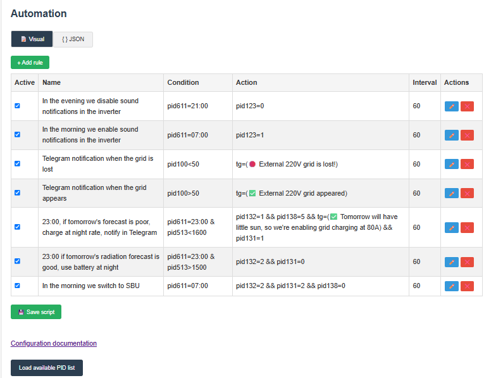Screen dimensions: 484x378
Task: Click the Interval column header
Action: click(425, 82)
